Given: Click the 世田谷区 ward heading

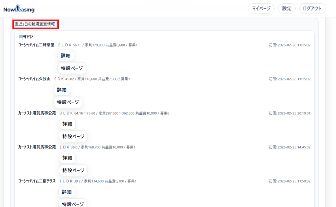Looking at the screenshot, I should [26, 37].
